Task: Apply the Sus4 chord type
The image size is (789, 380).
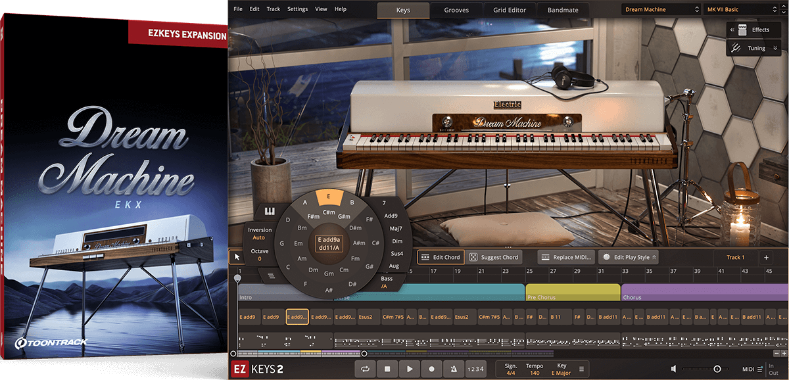Action: [396, 253]
